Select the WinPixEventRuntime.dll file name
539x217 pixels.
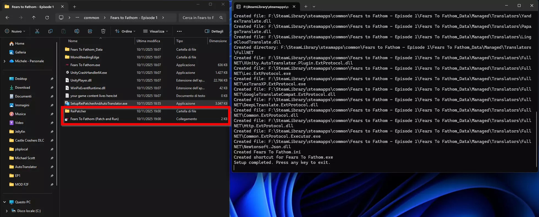[88, 88]
